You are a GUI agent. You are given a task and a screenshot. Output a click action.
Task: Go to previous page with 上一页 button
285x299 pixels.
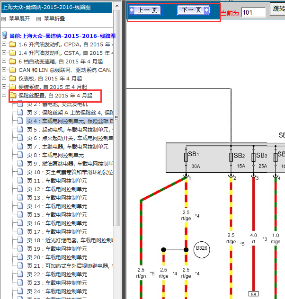(145, 10)
